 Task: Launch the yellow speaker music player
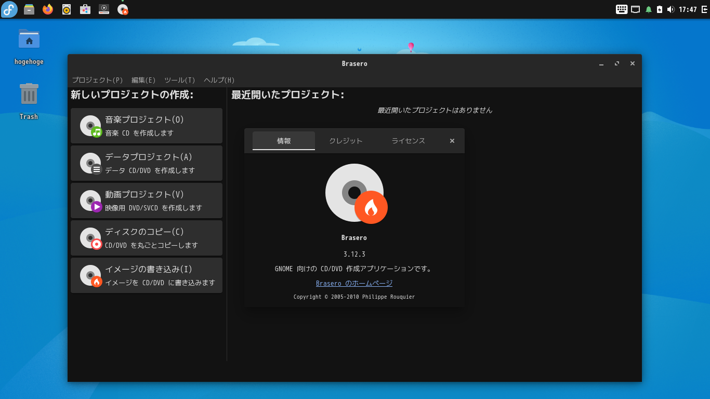click(x=67, y=9)
